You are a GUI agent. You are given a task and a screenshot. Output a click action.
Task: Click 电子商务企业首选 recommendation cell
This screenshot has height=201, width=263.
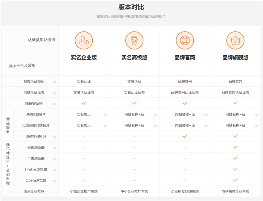click(x=235, y=191)
